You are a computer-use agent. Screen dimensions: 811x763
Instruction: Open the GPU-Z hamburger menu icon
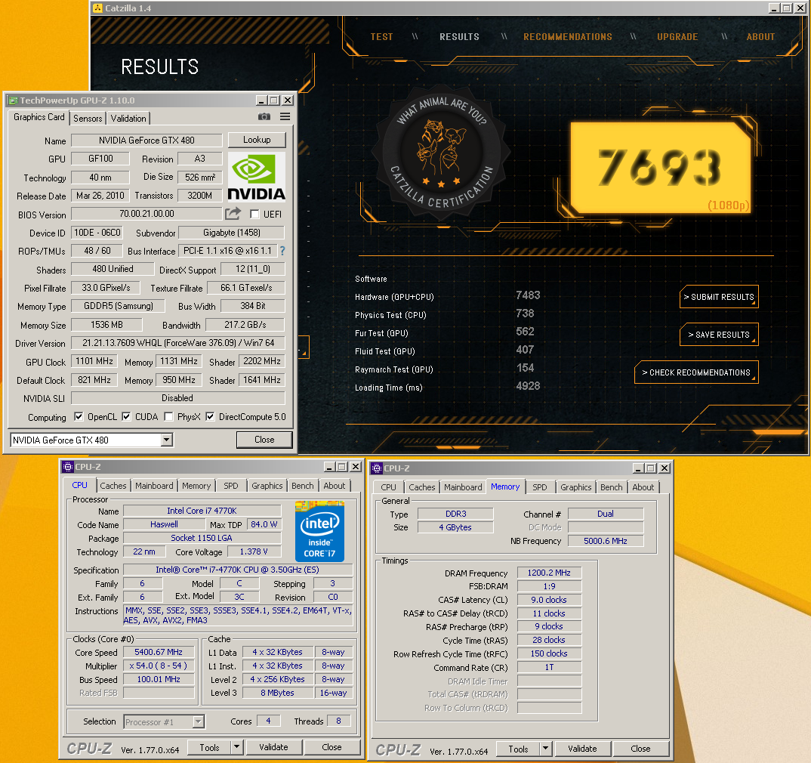coord(285,117)
